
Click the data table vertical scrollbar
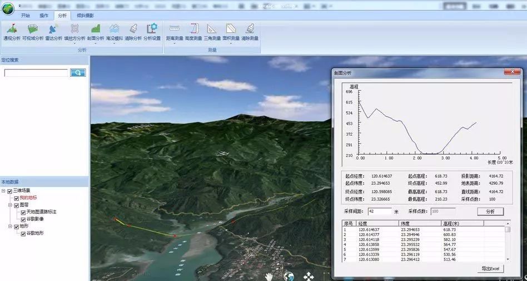pos(508,241)
